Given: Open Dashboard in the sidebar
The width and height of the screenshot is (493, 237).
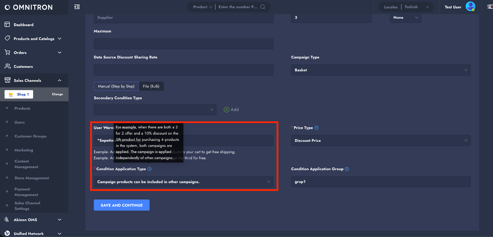Looking at the screenshot, I should 23,25.
